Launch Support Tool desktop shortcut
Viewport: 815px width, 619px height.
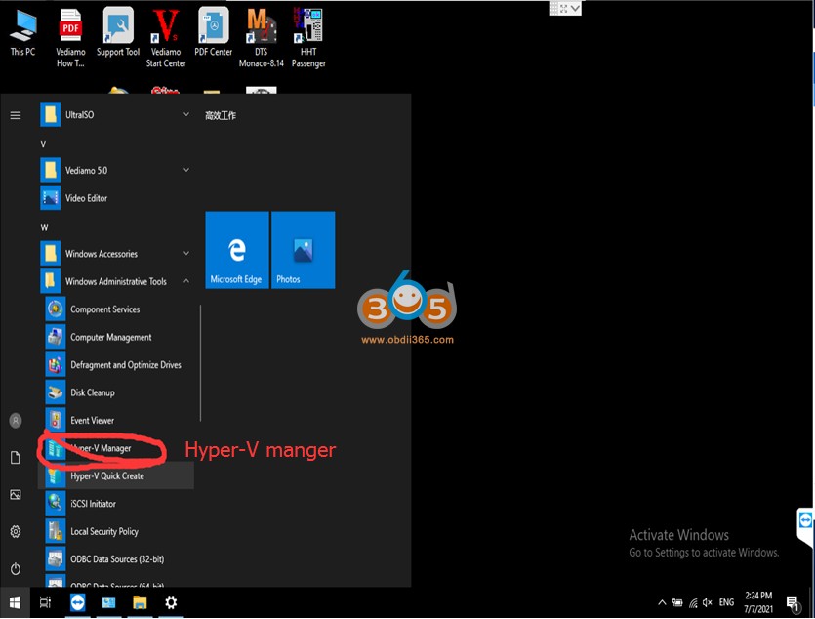pyautogui.click(x=118, y=32)
